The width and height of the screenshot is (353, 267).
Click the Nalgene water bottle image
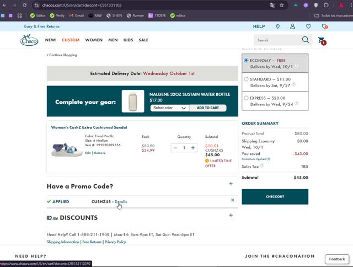133,101
